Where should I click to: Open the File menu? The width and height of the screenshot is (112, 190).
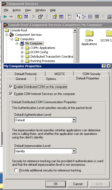6,10
